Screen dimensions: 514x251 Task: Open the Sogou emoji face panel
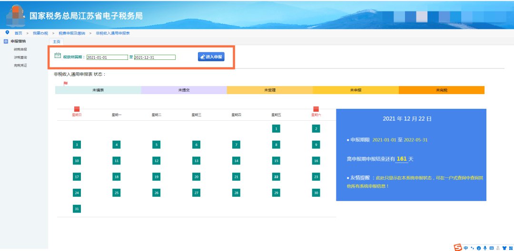478,248
